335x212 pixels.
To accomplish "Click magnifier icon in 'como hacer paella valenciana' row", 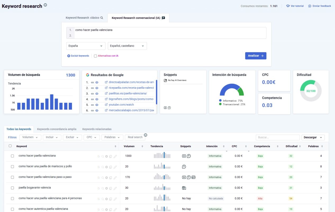I will (x=103, y=156).
